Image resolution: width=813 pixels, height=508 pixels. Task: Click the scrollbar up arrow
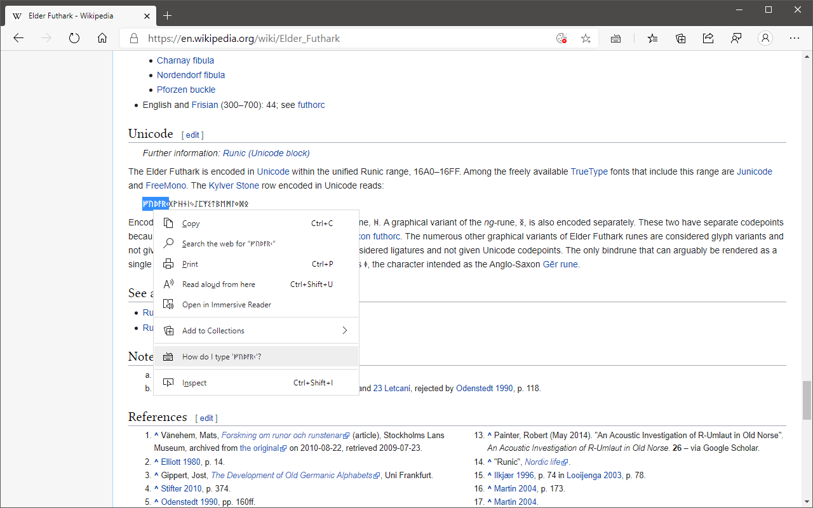point(807,57)
